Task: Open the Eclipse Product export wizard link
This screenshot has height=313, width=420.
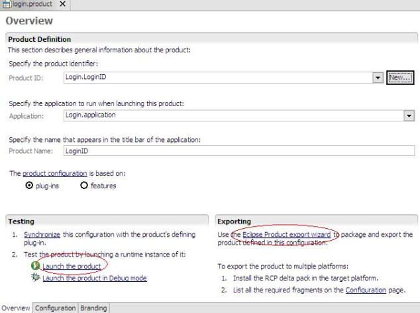Action: pyautogui.click(x=287, y=235)
